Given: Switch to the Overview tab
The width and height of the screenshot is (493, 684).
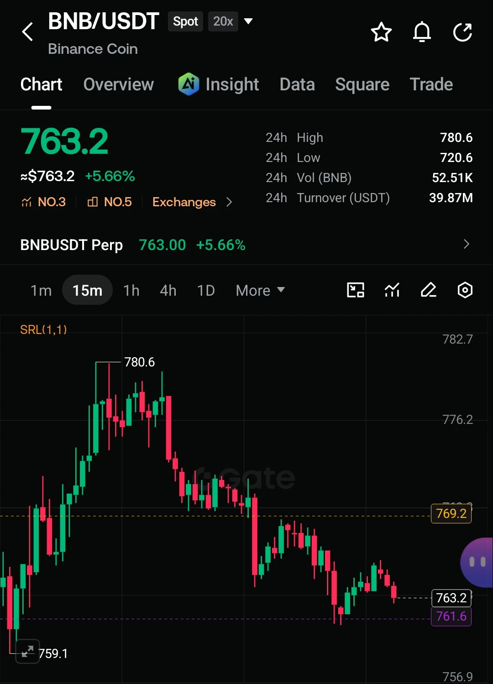Looking at the screenshot, I should [119, 84].
